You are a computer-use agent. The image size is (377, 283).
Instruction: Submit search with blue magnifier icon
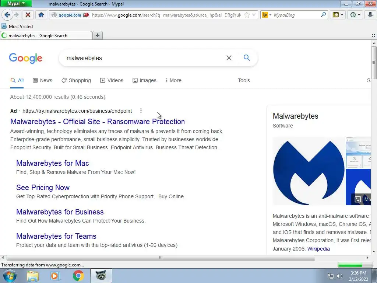coord(247,58)
